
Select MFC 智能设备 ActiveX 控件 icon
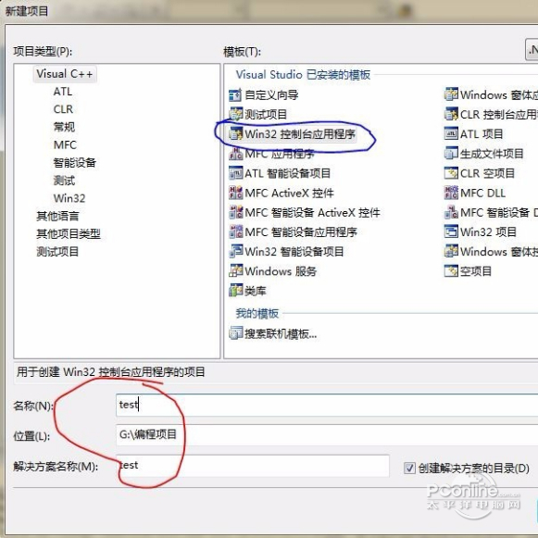click(235, 212)
